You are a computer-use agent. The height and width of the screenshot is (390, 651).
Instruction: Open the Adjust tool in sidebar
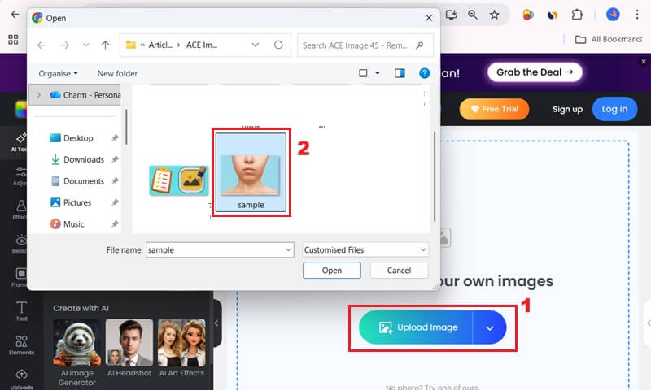click(20, 175)
